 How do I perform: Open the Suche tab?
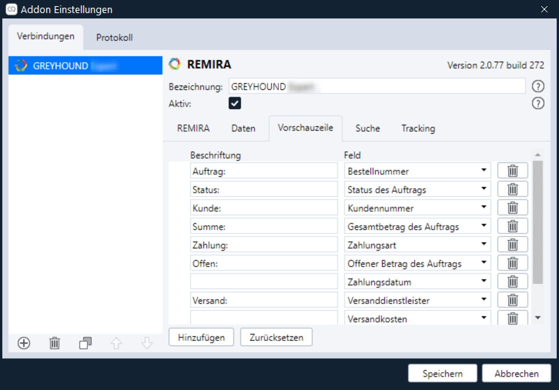coord(368,128)
